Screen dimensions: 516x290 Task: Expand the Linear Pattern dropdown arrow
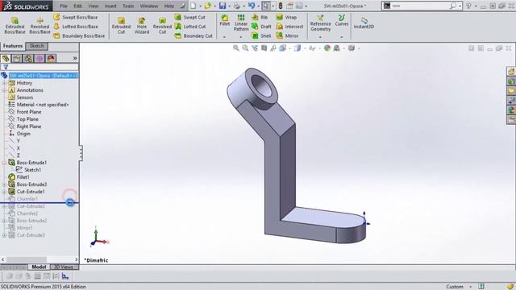241,37
